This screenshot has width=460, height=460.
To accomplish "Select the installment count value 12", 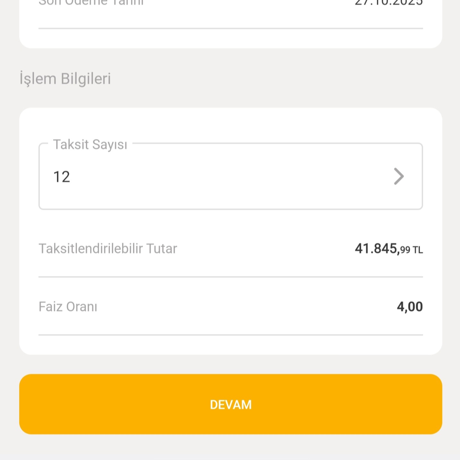I will pyautogui.click(x=62, y=177).
